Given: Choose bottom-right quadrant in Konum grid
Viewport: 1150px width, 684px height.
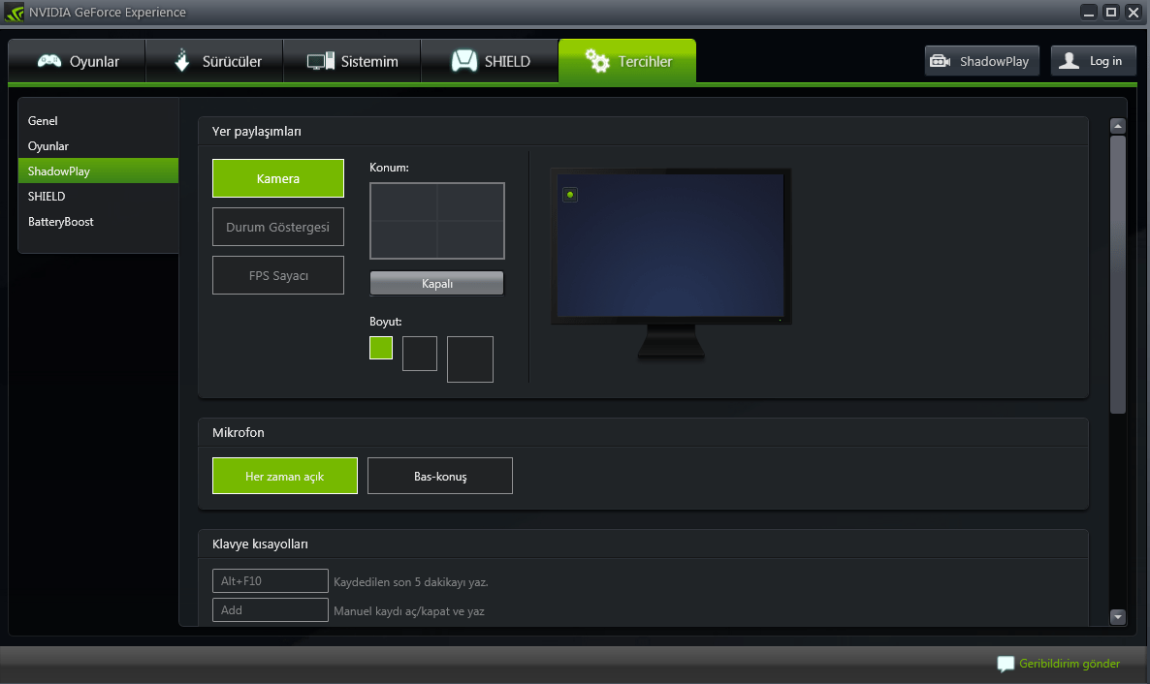Looking at the screenshot, I should click(x=471, y=239).
